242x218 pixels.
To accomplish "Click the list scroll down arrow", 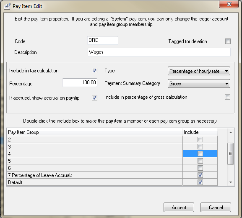I will pos(231,182).
